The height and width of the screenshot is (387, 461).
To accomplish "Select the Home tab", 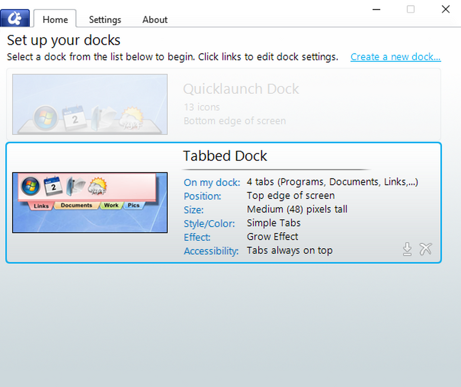I will [55, 20].
